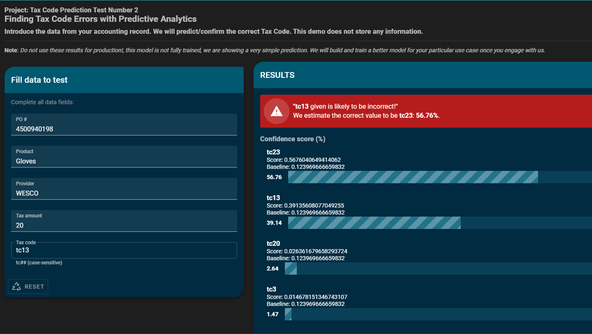The image size is (592, 334).
Task: Select the Provider field showing WESCO
Action: click(x=124, y=193)
